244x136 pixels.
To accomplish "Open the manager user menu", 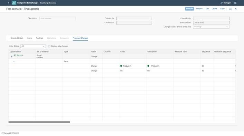I will click(x=226, y=3).
